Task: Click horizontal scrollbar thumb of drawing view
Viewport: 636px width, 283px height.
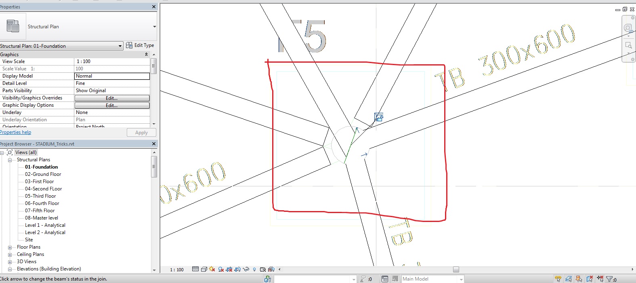Action: click(x=456, y=269)
